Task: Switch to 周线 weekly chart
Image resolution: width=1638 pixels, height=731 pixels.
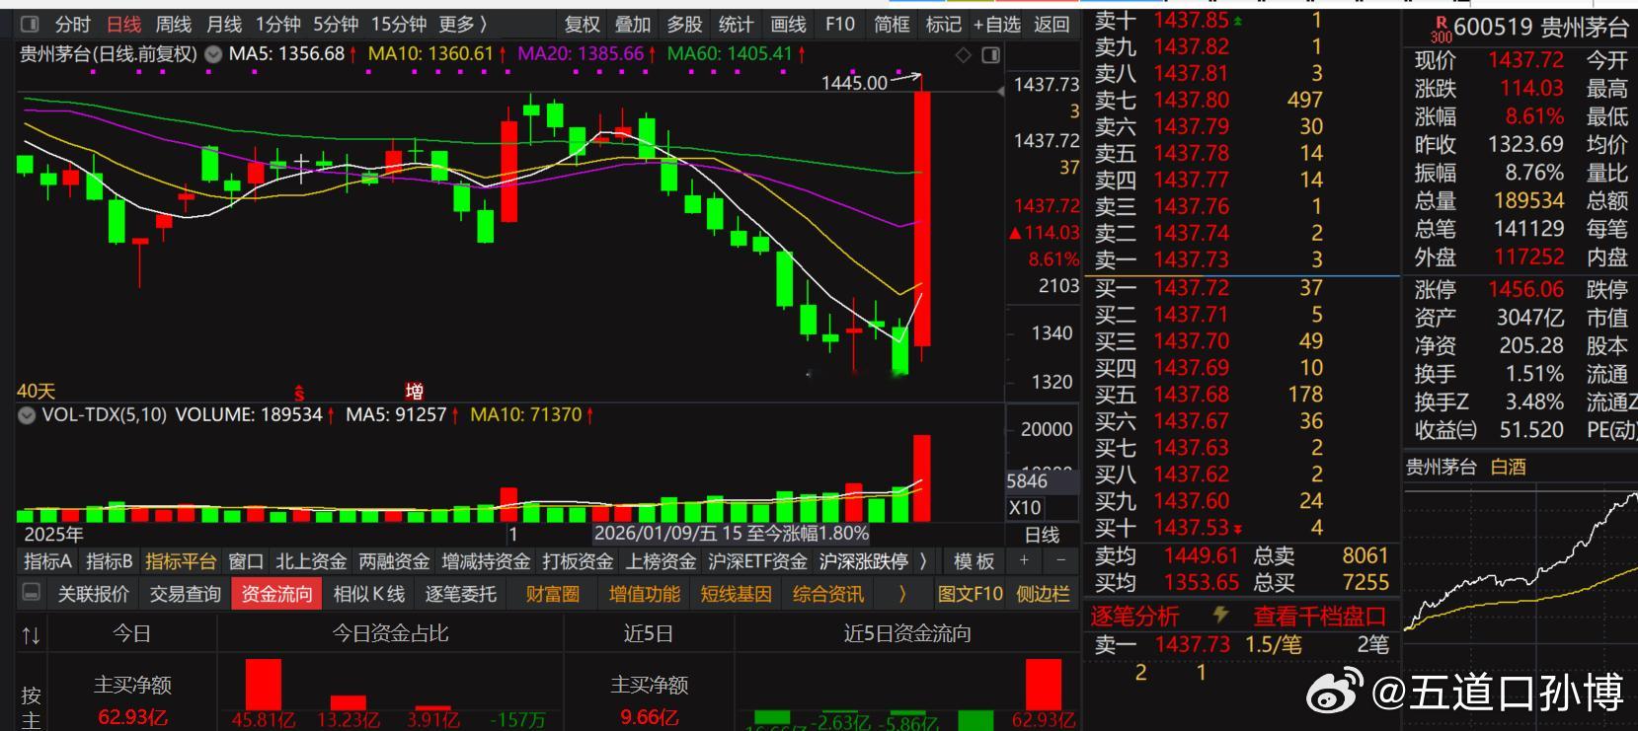Action: coord(174,24)
